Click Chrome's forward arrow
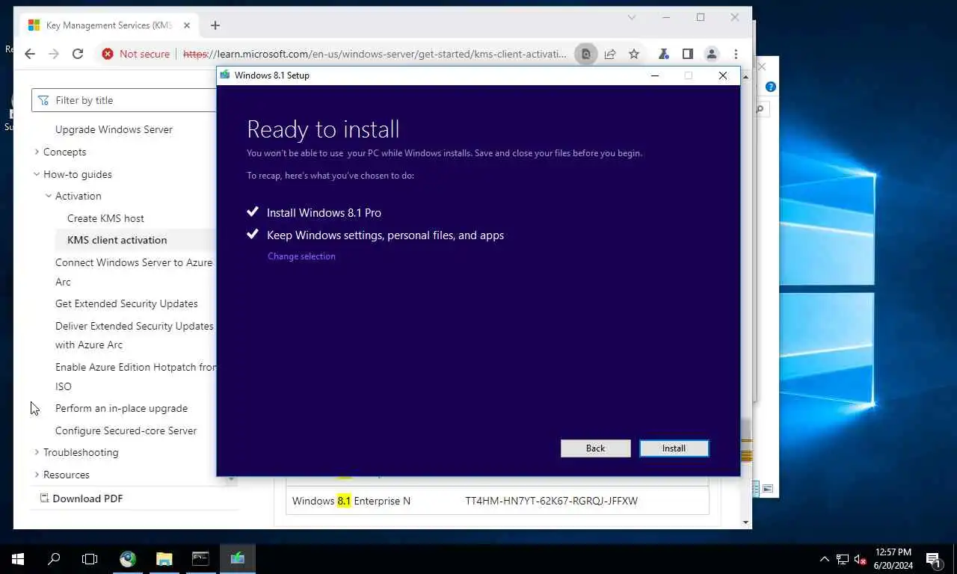The image size is (957, 574). pyautogui.click(x=54, y=54)
